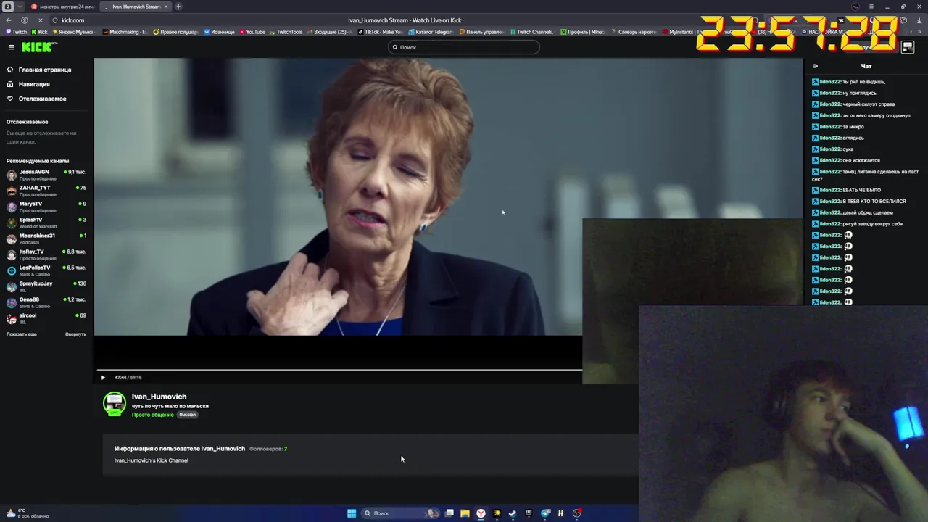This screenshot has width=928, height=522.
Task: Seek on the video progress bar
Action: click(x=339, y=370)
